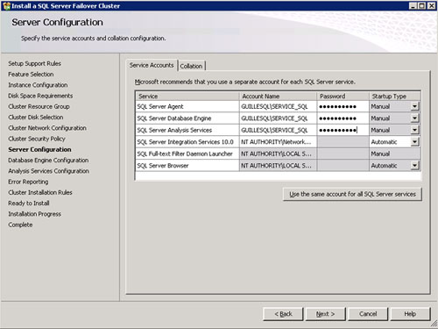Go back with the Back button
The height and width of the screenshot is (329, 438).
click(x=283, y=314)
